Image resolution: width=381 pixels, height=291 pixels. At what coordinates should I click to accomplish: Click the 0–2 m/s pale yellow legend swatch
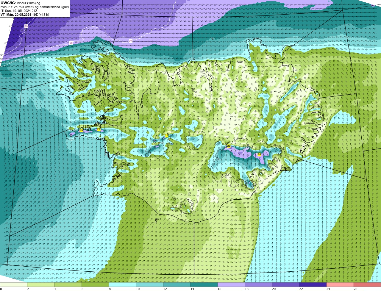click(x=14, y=284)
